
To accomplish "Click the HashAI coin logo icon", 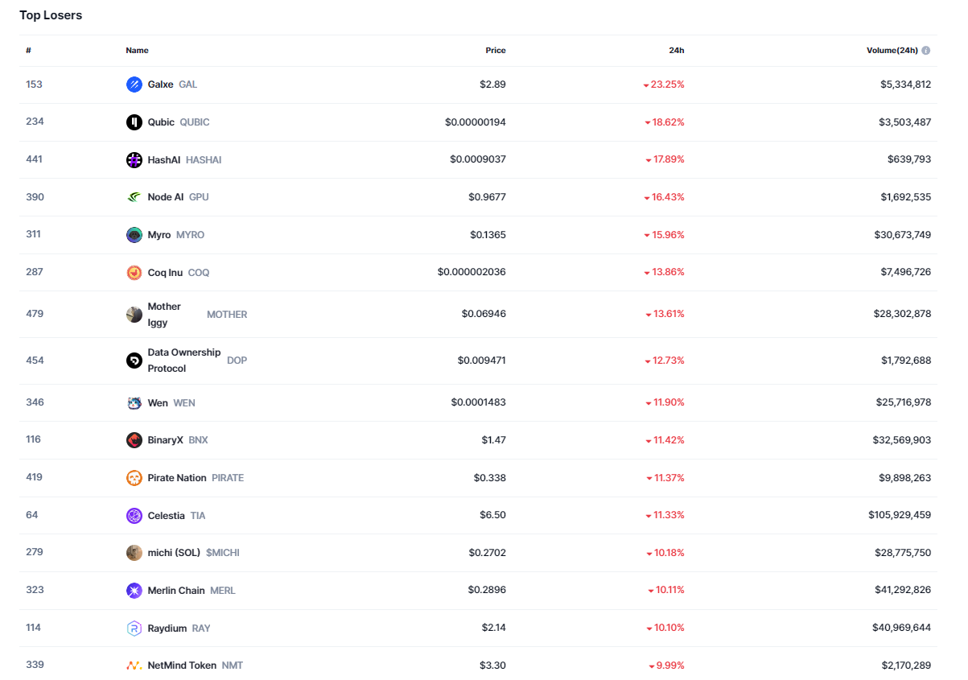I will tap(134, 160).
